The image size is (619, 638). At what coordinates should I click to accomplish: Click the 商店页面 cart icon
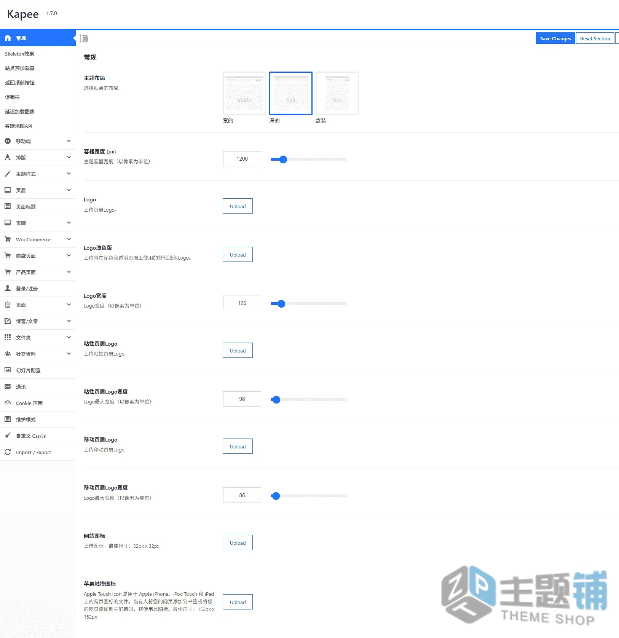[x=8, y=255]
